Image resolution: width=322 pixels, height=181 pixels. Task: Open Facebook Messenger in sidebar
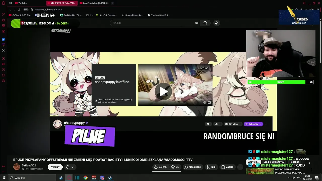coord(4,39)
